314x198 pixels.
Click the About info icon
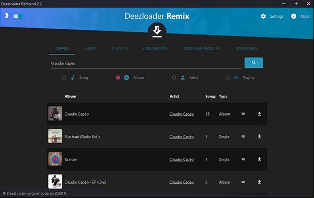[294, 16]
